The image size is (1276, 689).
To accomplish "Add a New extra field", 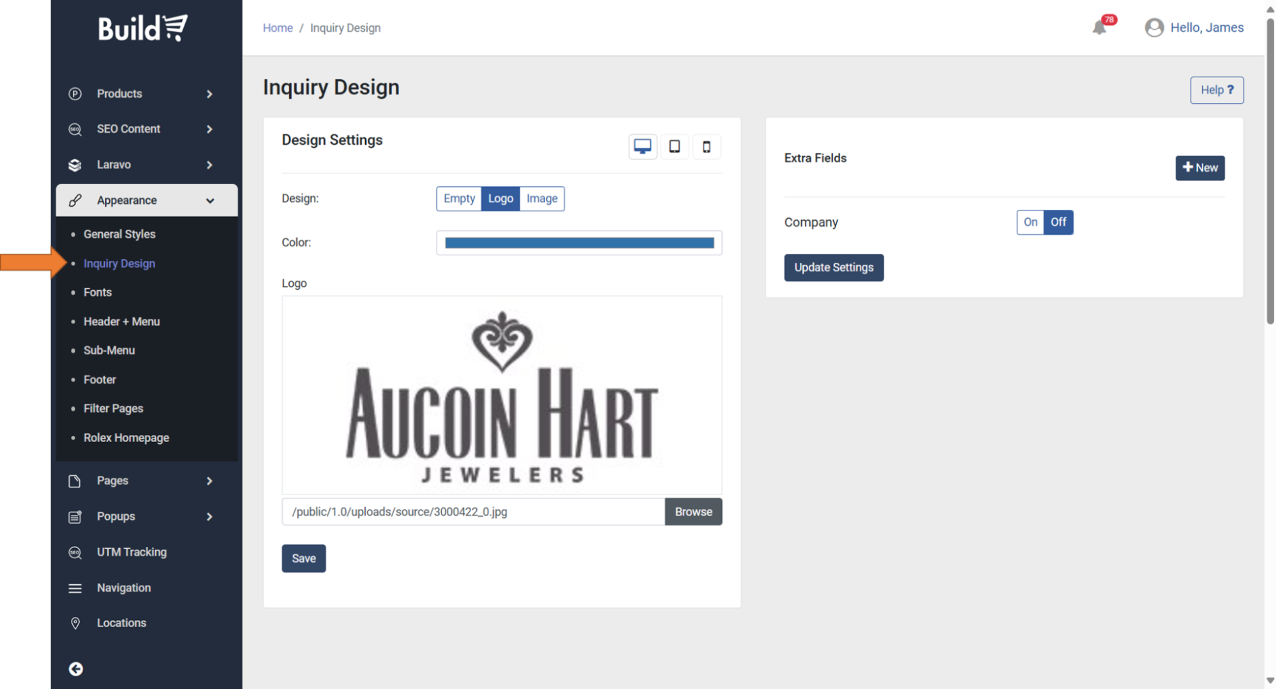I will [x=1200, y=168].
